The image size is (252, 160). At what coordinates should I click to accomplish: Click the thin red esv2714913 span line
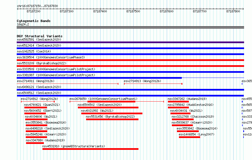coord(153,84)
